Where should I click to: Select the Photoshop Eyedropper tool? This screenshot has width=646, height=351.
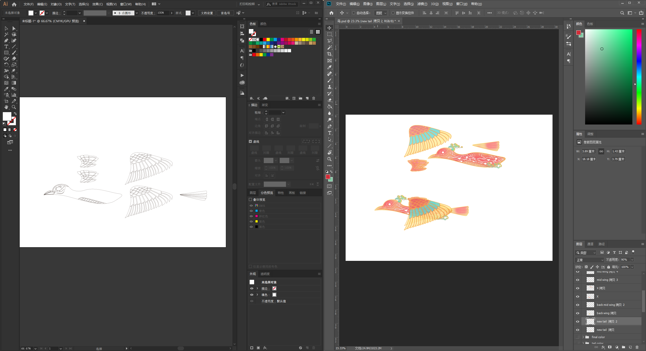coord(329,67)
